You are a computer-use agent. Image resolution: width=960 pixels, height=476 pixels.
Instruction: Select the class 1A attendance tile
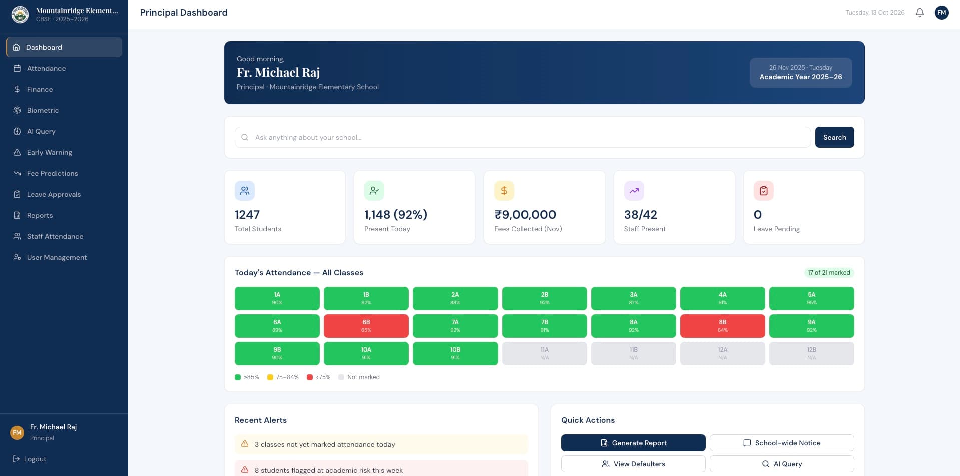click(277, 298)
